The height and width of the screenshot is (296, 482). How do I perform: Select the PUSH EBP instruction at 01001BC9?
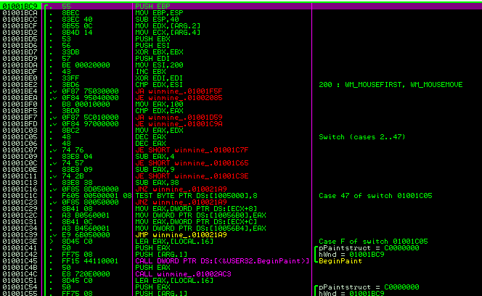click(152, 6)
